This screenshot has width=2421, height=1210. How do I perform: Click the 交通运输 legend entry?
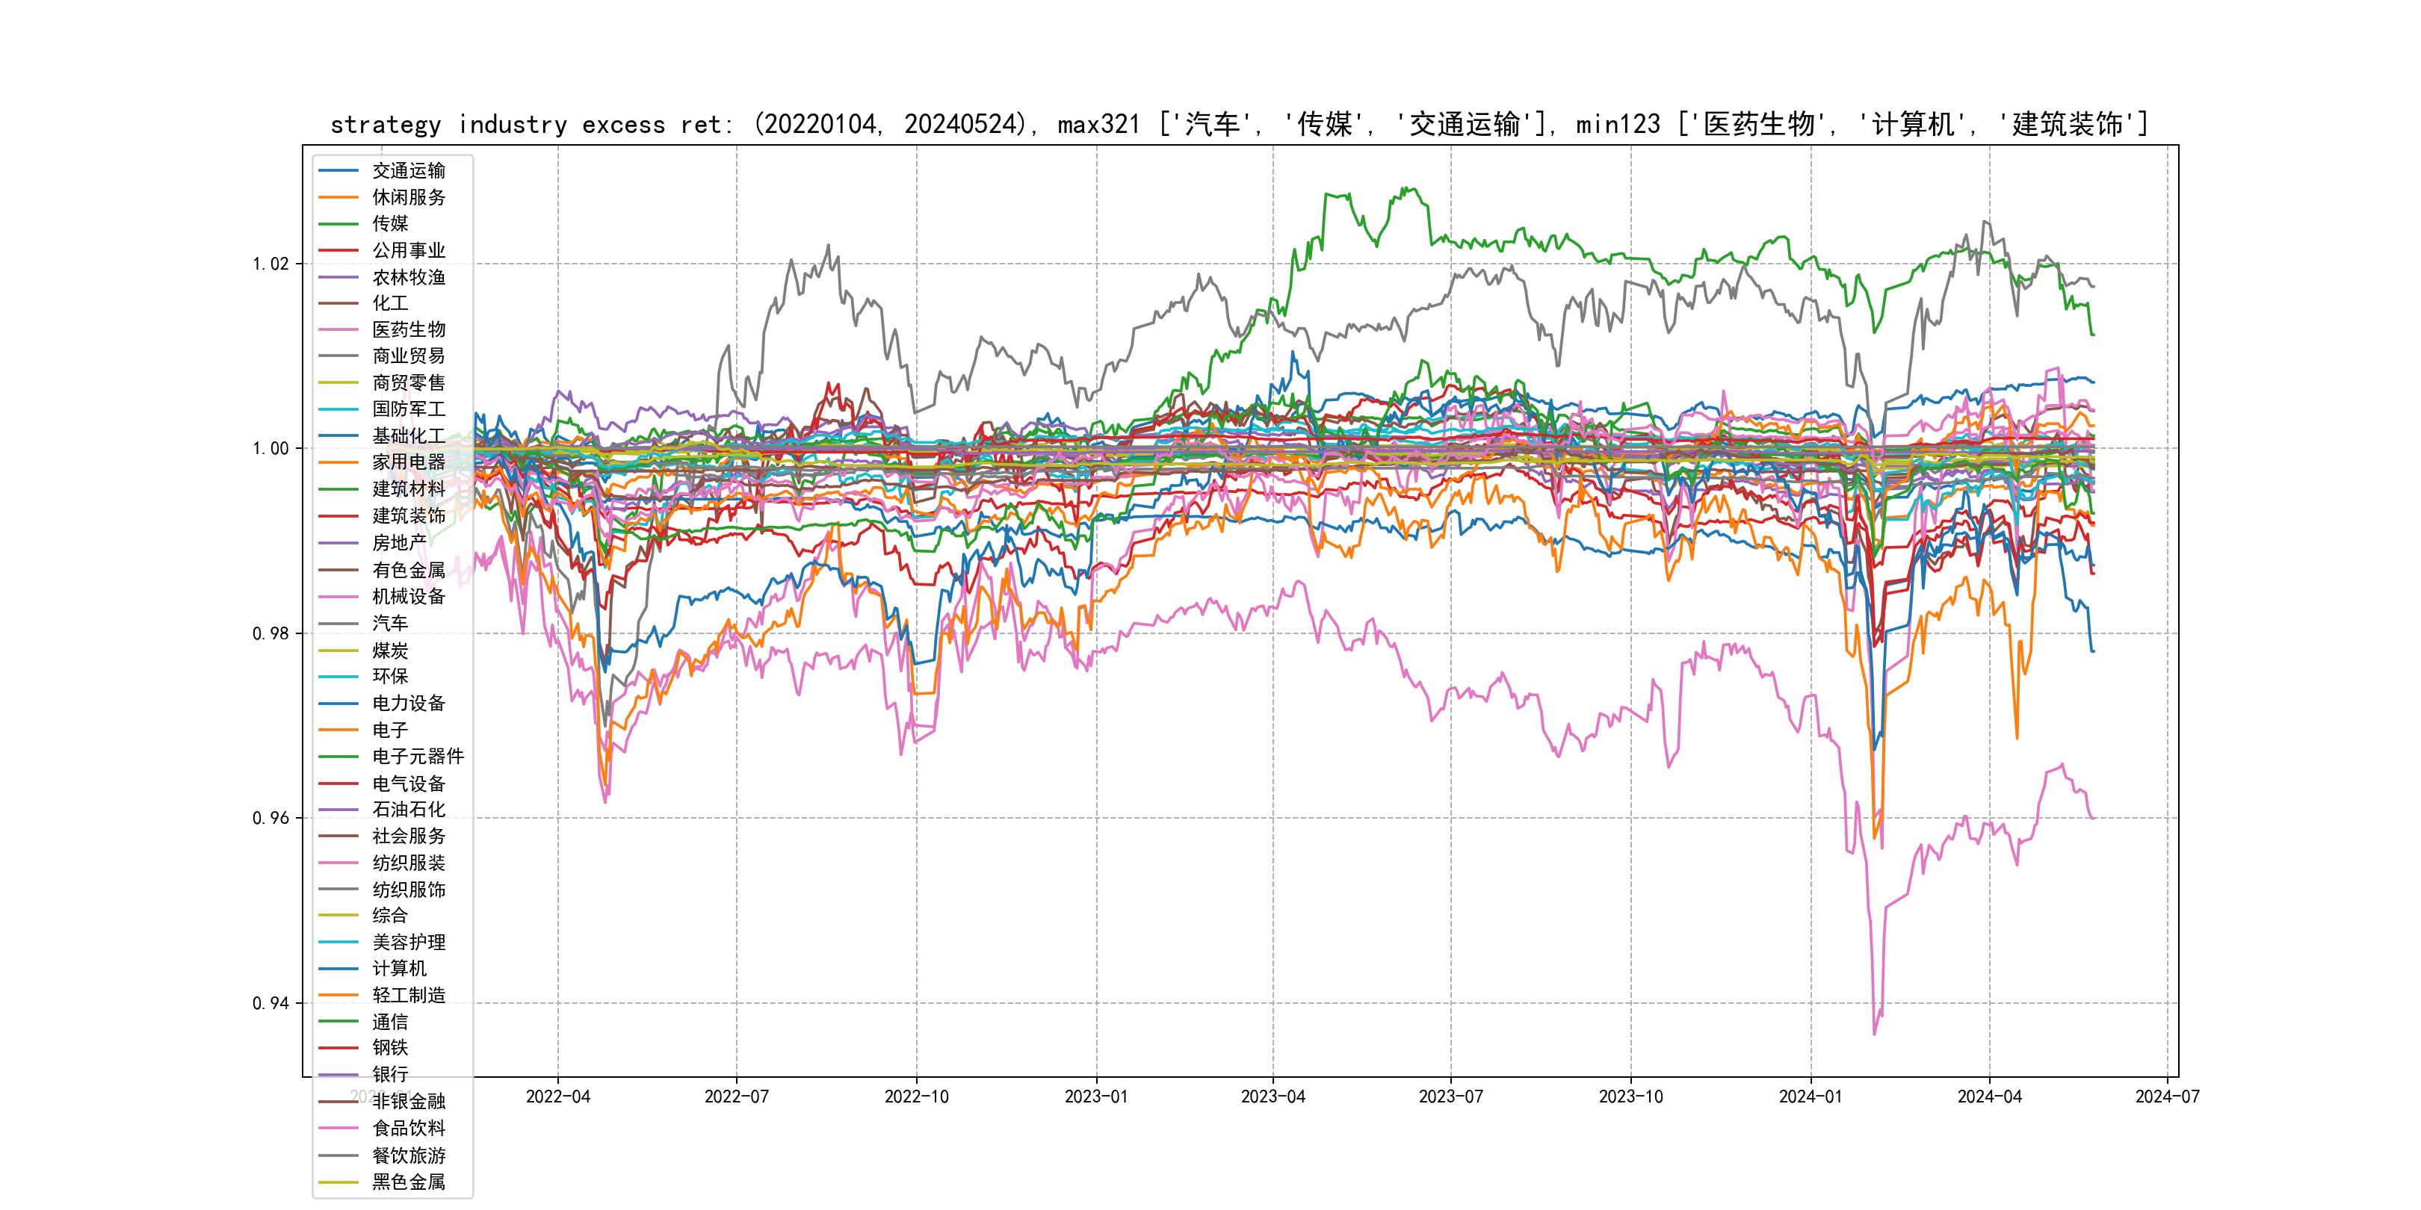[408, 170]
